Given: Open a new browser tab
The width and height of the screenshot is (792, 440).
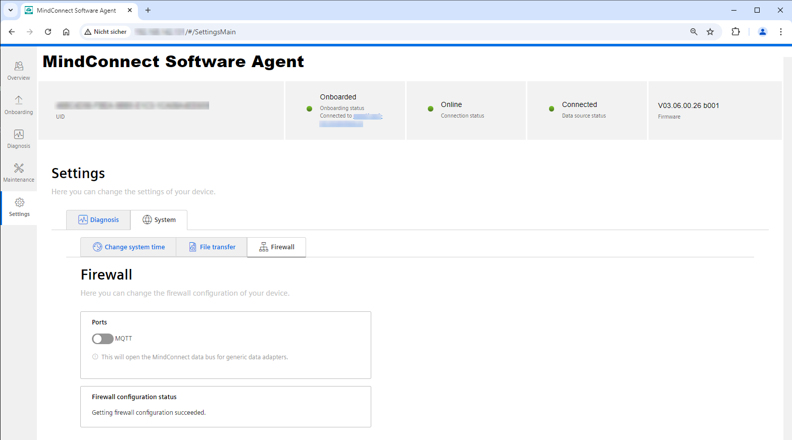Looking at the screenshot, I should (148, 10).
